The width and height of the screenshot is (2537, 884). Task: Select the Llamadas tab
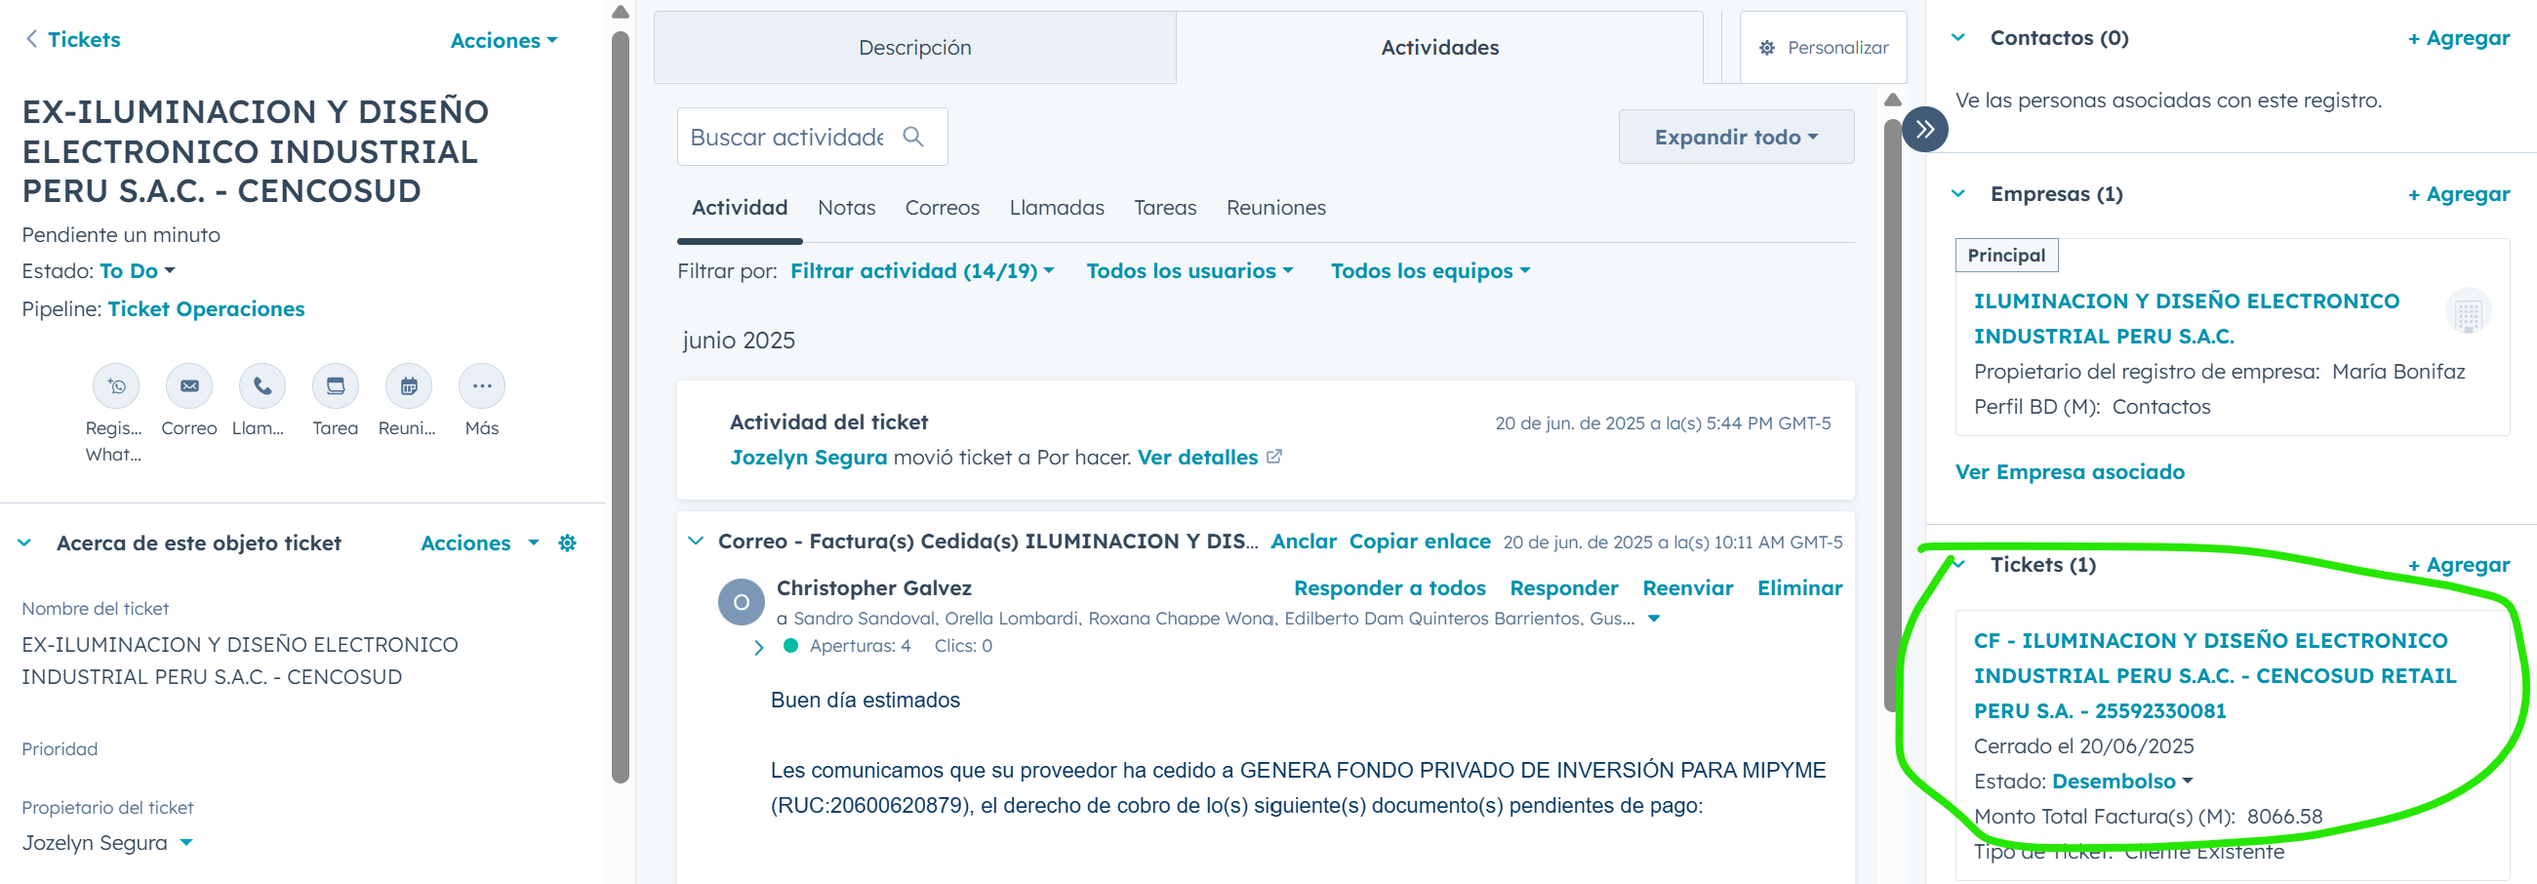click(1056, 208)
